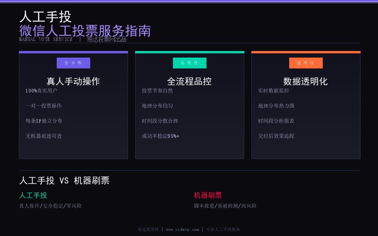Click the 脚本批量/易被检测/高风险 description
This screenshot has height=236, width=378.
(225, 206)
